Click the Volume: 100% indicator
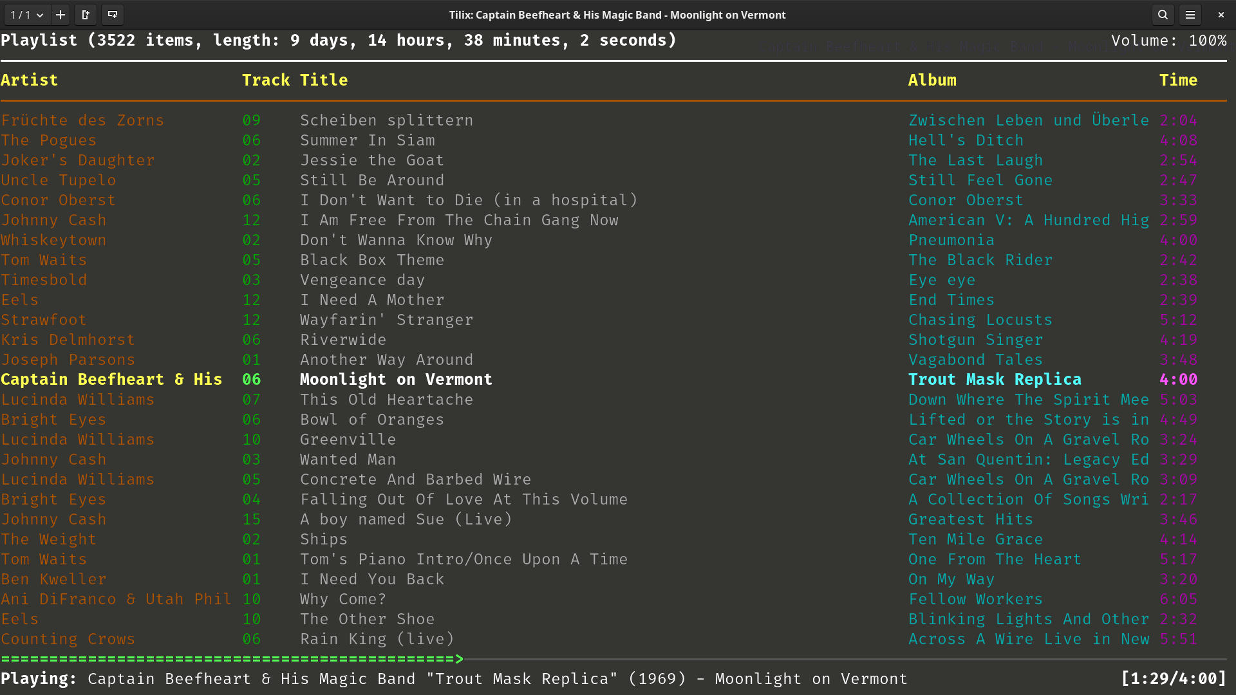 pos(1168,41)
